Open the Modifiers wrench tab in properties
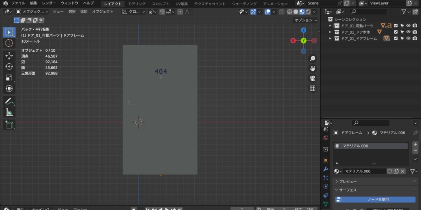The width and height of the screenshot is (421, 210). [326, 169]
